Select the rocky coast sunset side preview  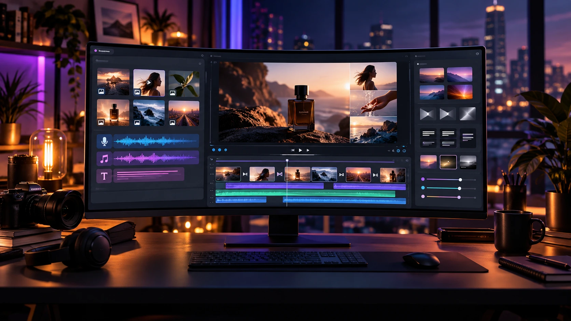(x=373, y=130)
